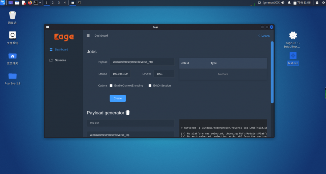
Task: Enable the ExitOnSession checkbox
Action: point(150,85)
